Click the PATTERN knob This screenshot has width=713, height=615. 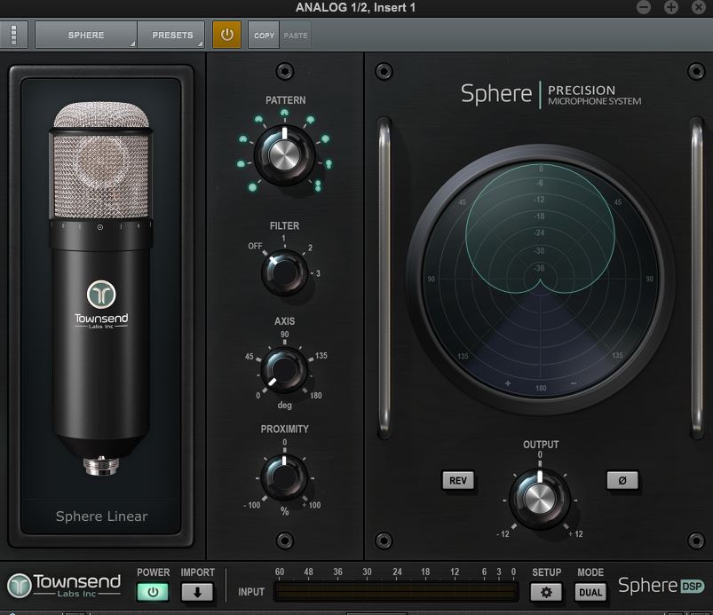(x=284, y=154)
